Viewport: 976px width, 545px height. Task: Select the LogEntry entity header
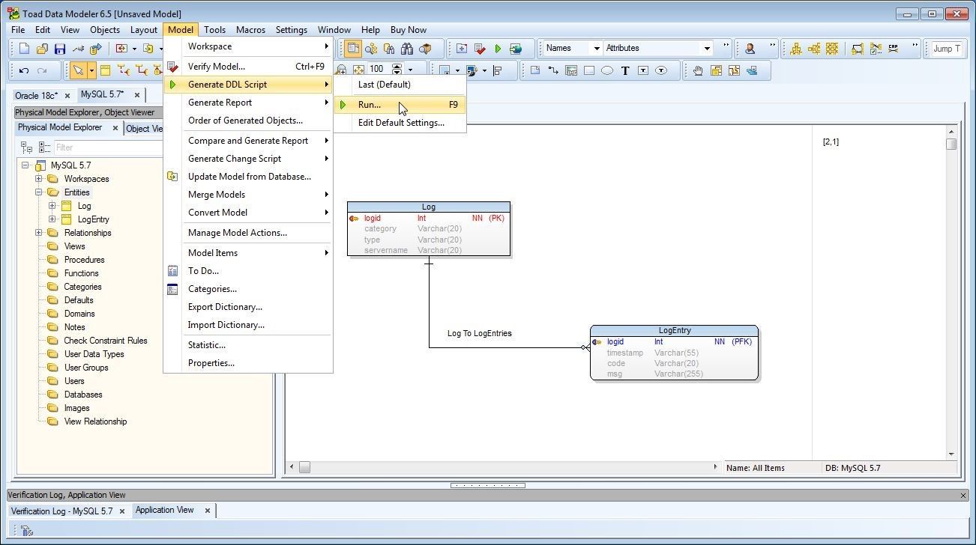pos(674,330)
